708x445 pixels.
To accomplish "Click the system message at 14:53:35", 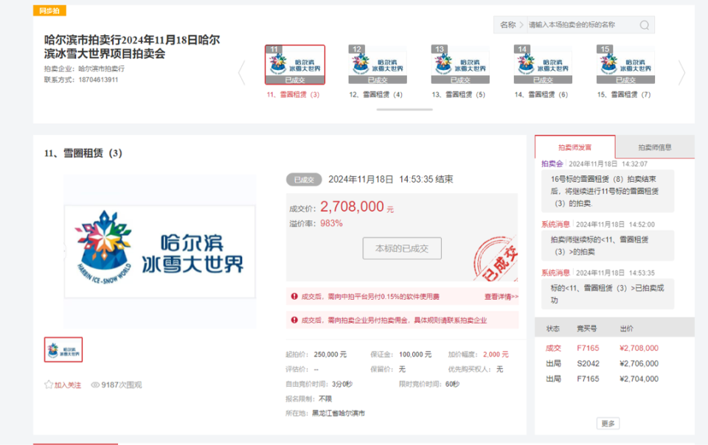I will coord(608,294).
